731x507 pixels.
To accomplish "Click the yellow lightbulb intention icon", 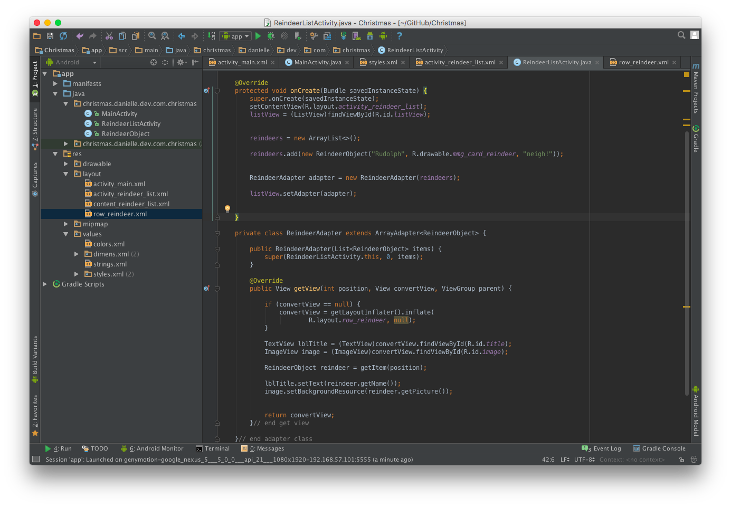I will coord(227,209).
